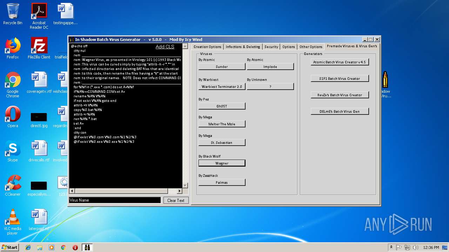Select Premade Viruses & Virus Gen's tab
The height and width of the screenshot is (252, 449).
coord(352,46)
